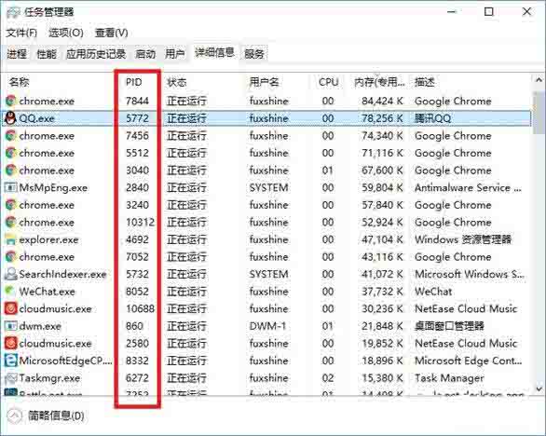546x436 pixels.
Task: Switch to the 用户 tab
Action: click(175, 54)
